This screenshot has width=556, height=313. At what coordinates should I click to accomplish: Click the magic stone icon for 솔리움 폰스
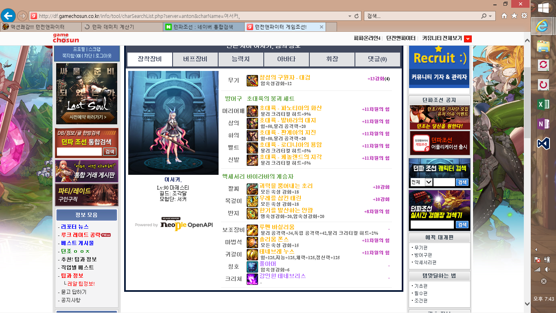click(252, 242)
